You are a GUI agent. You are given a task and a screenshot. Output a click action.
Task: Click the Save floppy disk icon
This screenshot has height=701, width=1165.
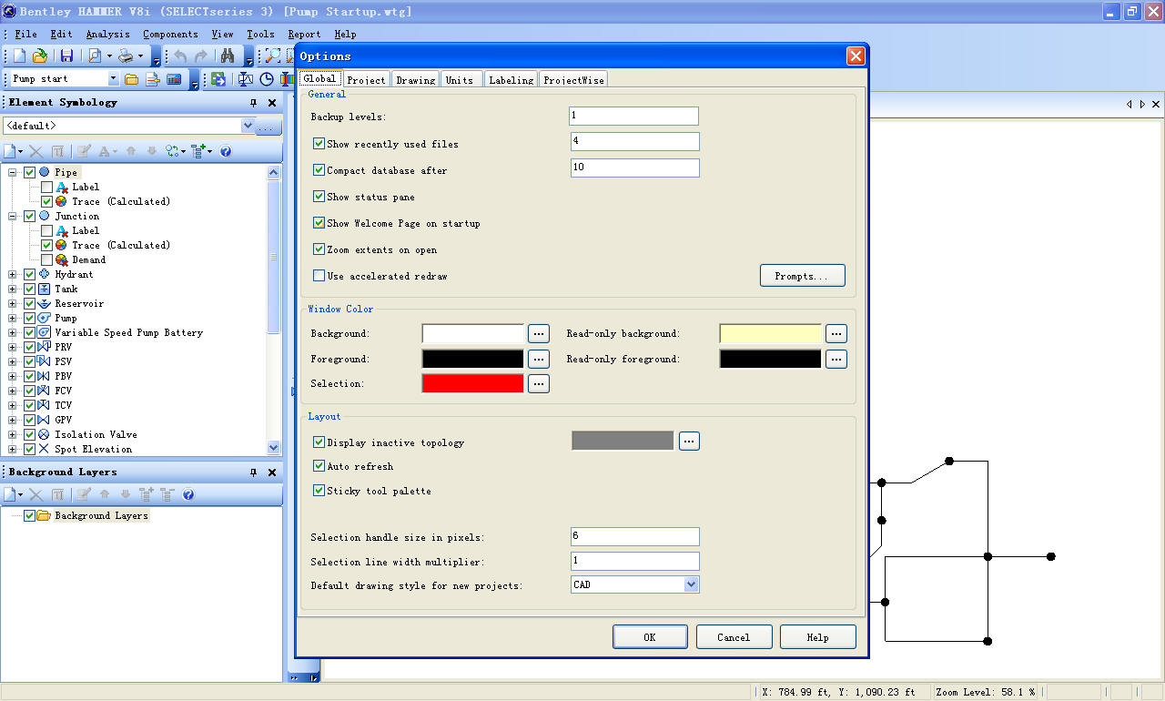[66, 56]
